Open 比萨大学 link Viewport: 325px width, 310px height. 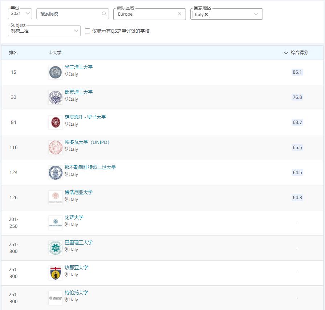point(74,217)
